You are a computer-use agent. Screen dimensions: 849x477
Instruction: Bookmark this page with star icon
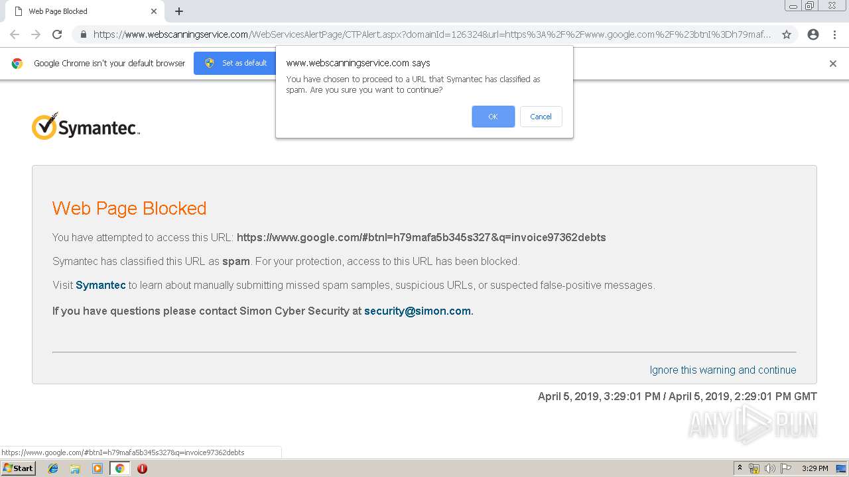click(x=787, y=34)
